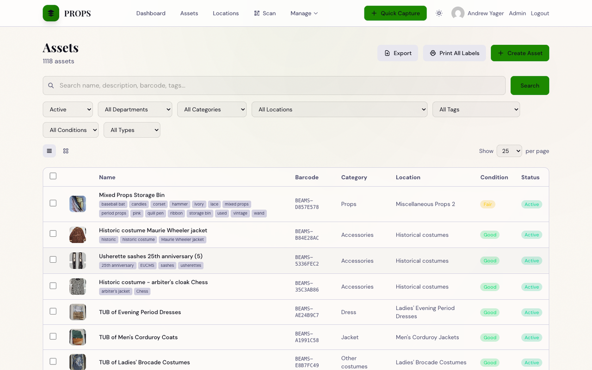592x370 pixels.
Task: Tick TUB of Ladies' Brocade Costumes checkbox
Action: (53, 361)
